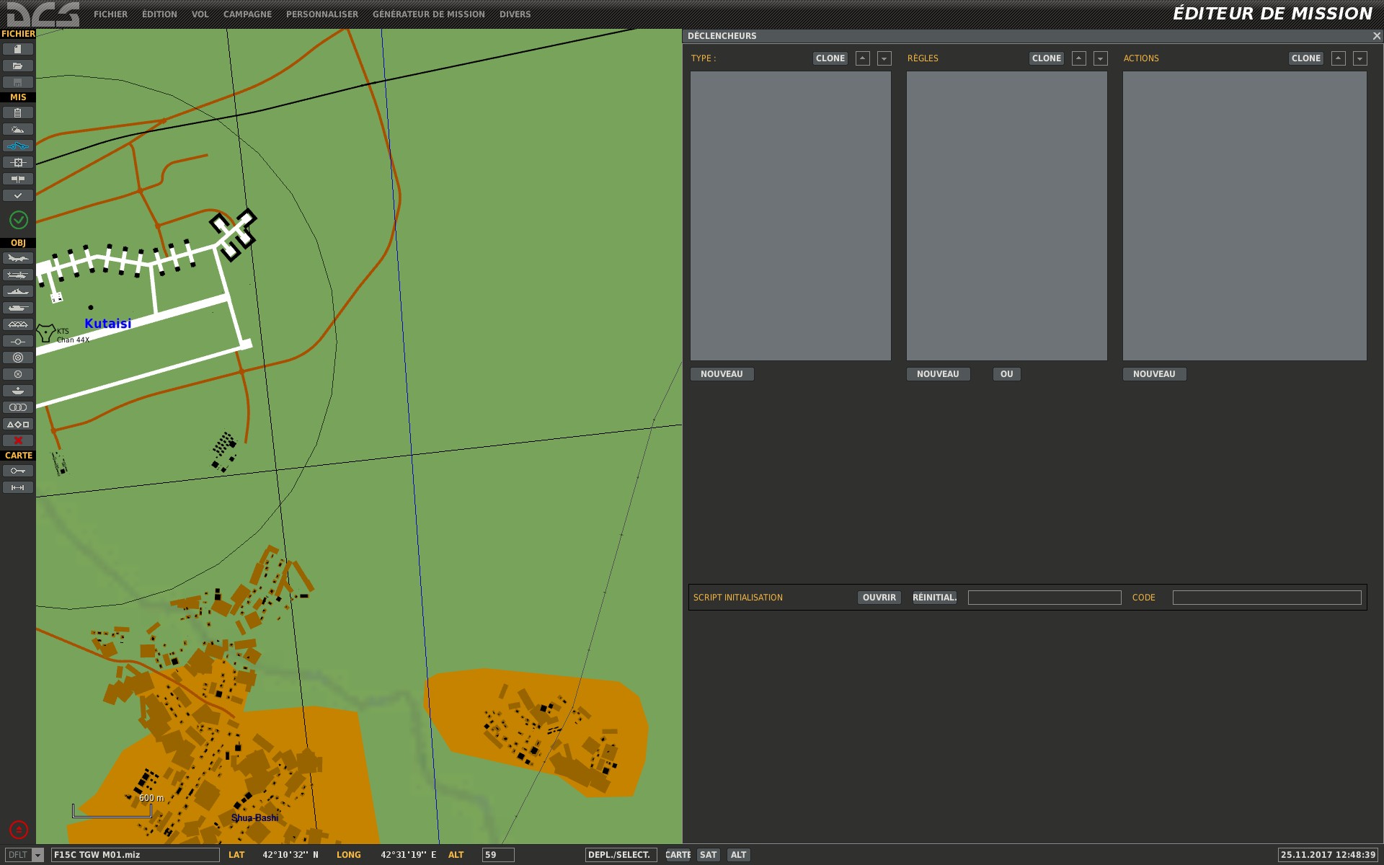Select the ship group tool
Viewport: 1384px width, 865px height.
pos(18,291)
